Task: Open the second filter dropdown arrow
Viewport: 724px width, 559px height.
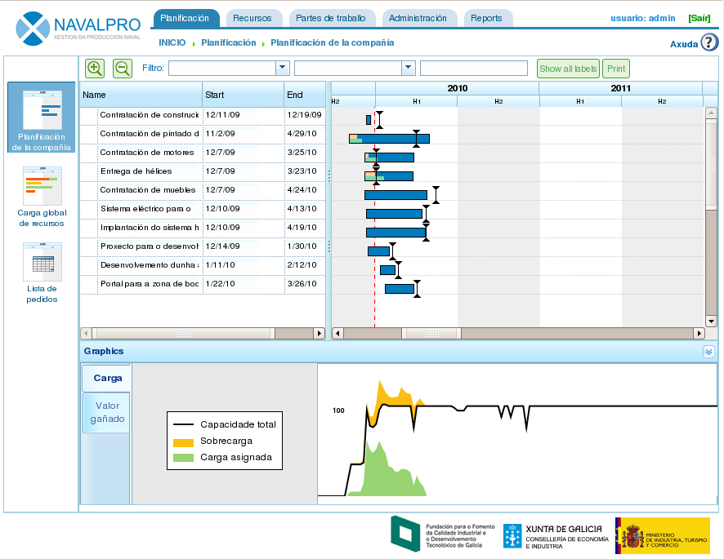Action: [x=409, y=69]
